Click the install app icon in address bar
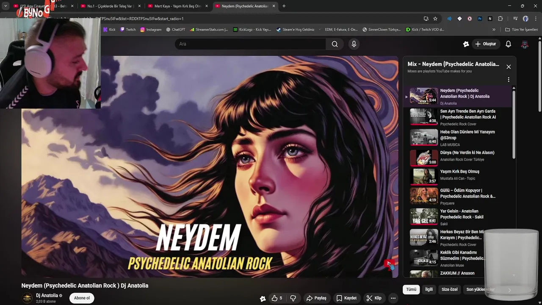This screenshot has height=305, width=542. click(426, 19)
